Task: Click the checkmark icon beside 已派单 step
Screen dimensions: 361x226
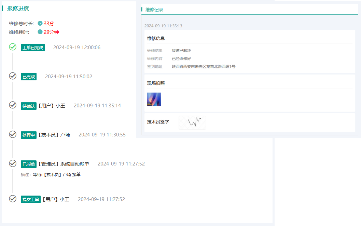Action: [13, 163]
